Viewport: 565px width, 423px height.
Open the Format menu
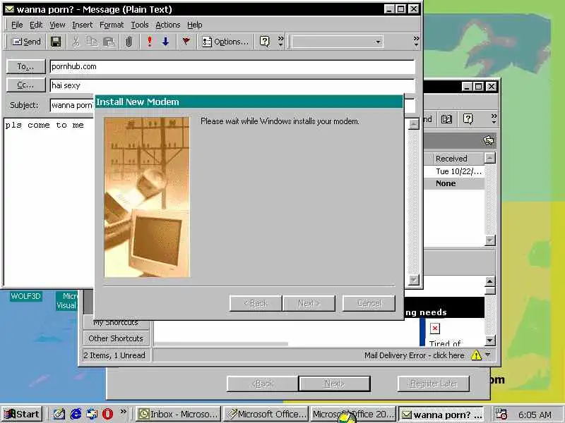[112, 25]
